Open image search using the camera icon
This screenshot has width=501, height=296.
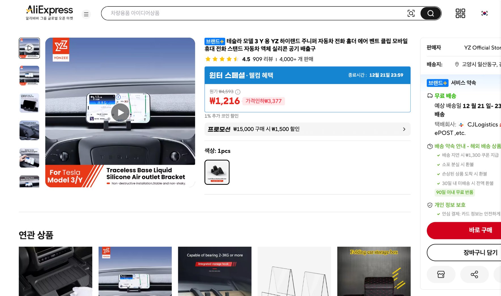411,13
